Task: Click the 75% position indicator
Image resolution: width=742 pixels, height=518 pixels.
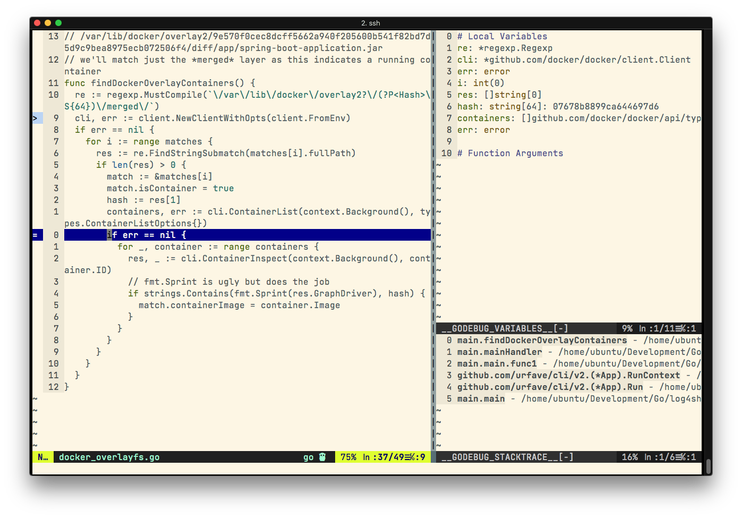Action: tap(348, 457)
